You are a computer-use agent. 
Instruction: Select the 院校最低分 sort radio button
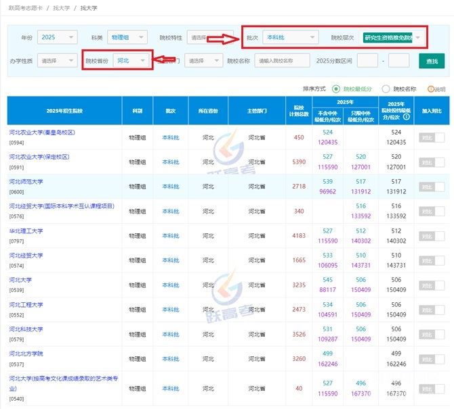(336, 89)
